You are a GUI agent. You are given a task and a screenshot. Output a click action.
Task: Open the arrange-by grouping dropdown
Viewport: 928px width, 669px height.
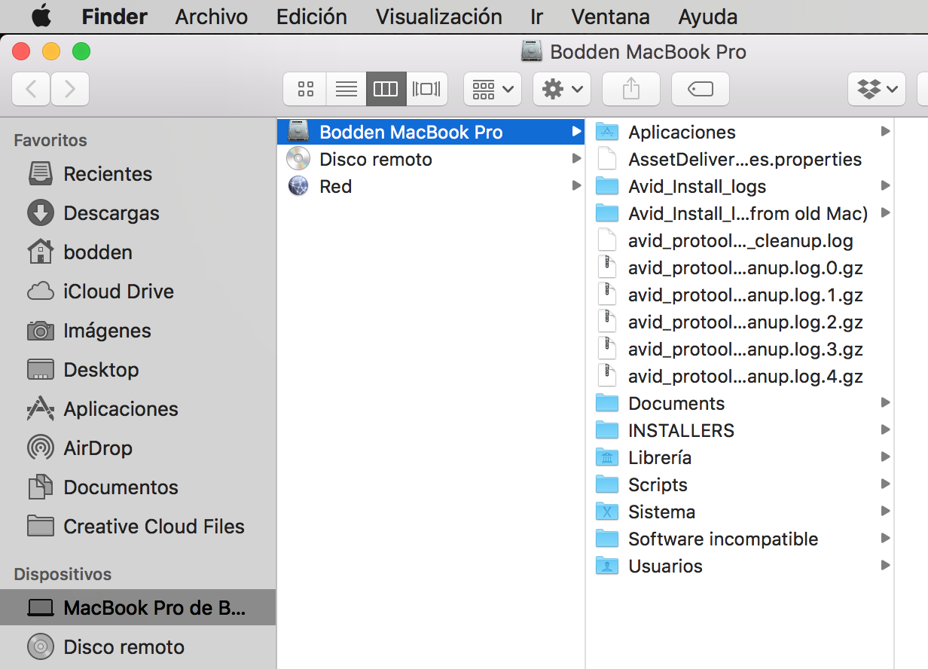click(493, 89)
